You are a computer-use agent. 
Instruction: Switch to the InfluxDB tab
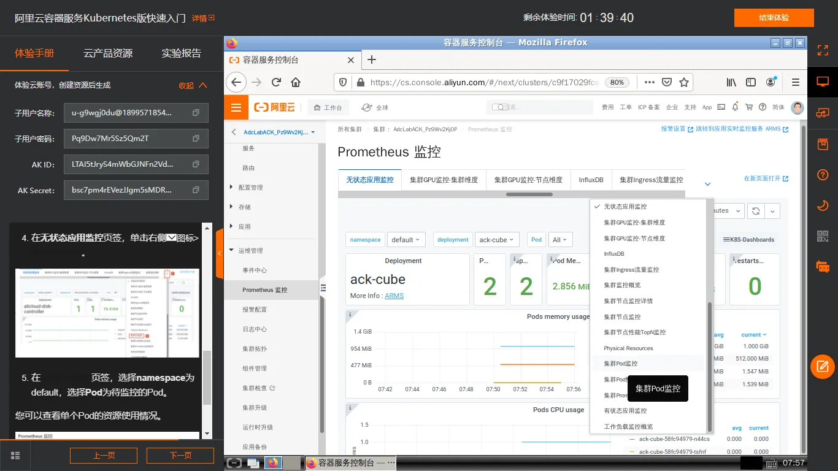[591, 180]
